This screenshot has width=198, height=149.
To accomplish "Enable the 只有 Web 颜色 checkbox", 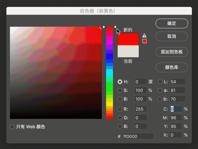I will (x=12, y=127).
